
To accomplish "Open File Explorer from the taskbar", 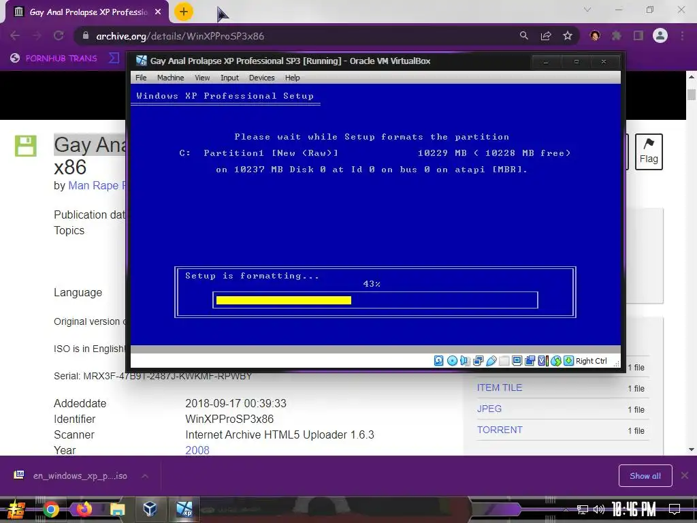I will click(x=117, y=509).
